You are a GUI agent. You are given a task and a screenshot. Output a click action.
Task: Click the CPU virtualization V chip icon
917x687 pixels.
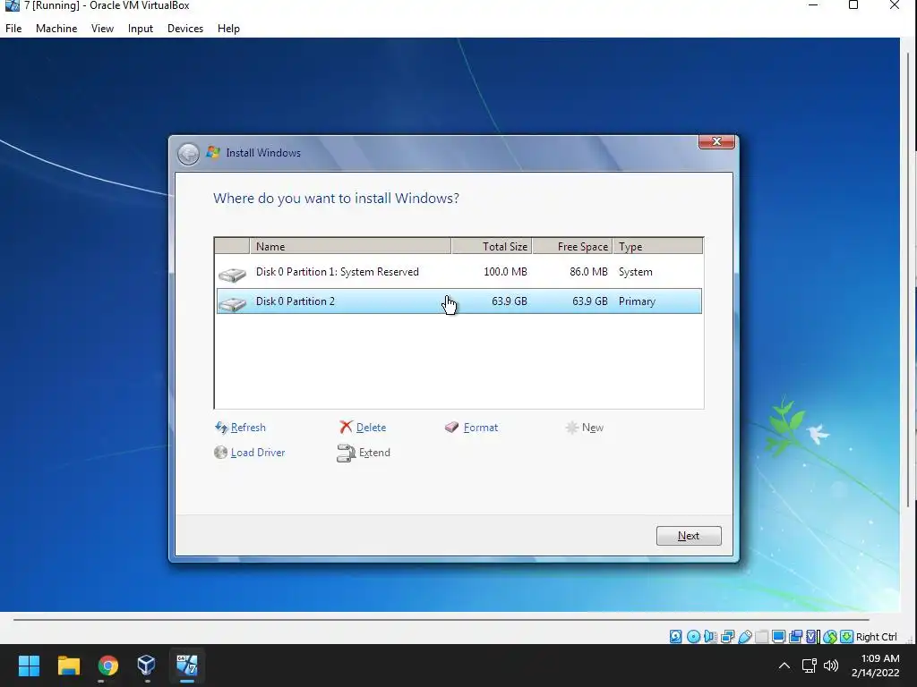click(811, 637)
